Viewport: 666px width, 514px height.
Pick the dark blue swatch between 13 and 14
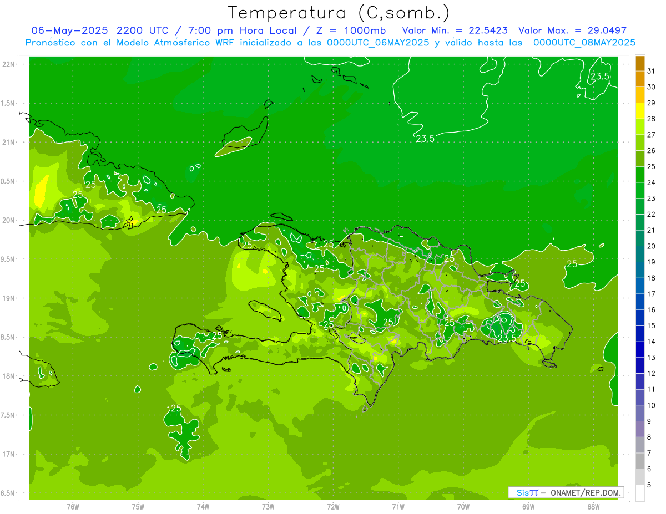[x=640, y=349]
